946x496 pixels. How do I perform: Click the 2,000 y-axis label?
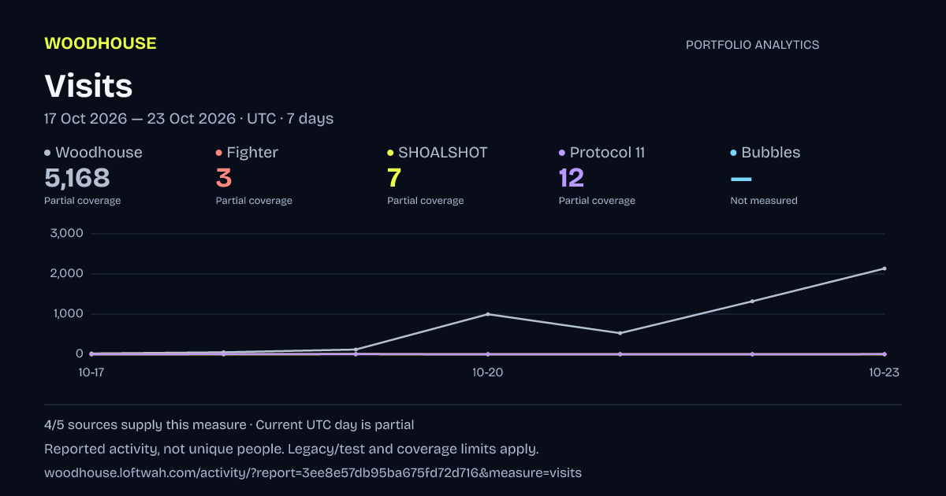66,274
